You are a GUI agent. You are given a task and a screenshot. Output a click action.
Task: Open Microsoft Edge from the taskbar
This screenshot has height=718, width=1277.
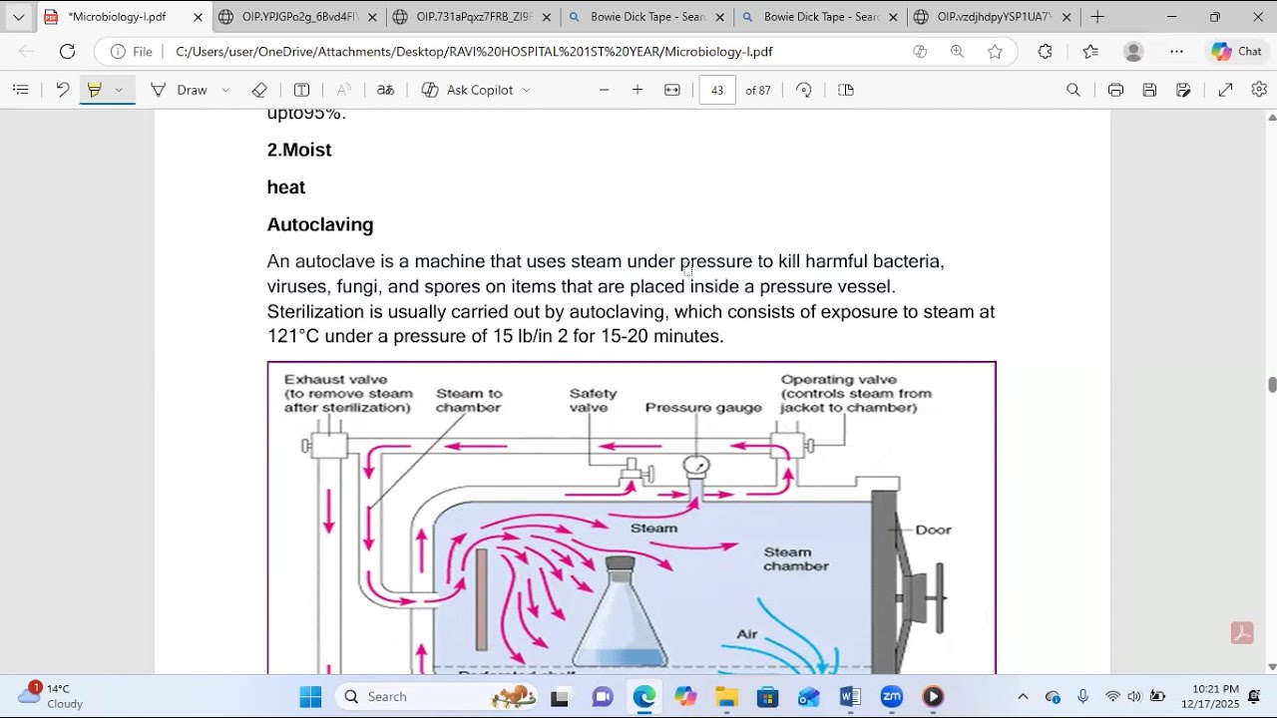point(643,696)
